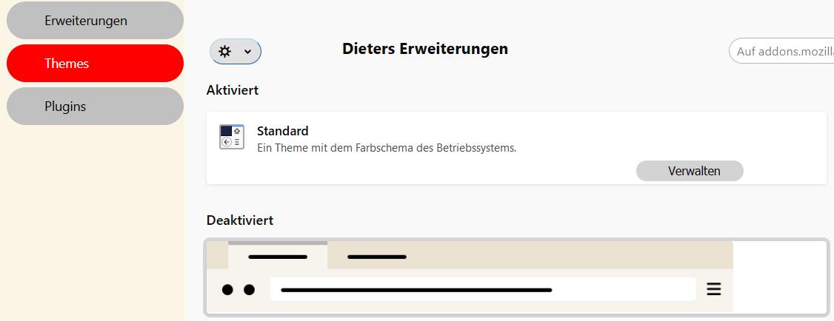
Task: Select the active tab in theme preview
Action: tap(278, 257)
